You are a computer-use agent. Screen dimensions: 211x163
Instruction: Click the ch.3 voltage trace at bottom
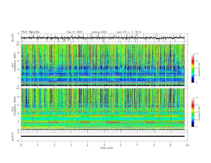pos(104,136)
